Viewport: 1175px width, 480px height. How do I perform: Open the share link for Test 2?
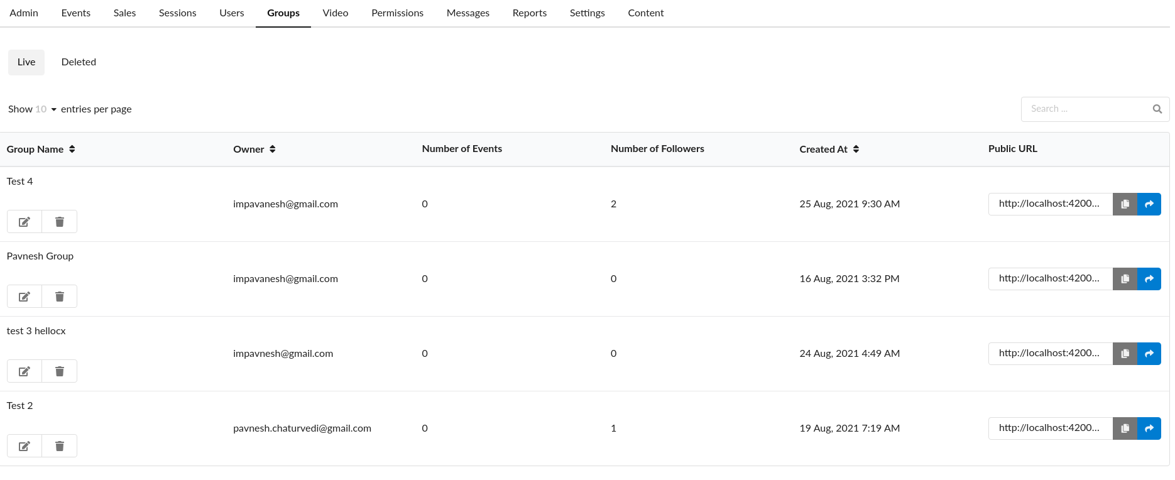pos(1149,428)
